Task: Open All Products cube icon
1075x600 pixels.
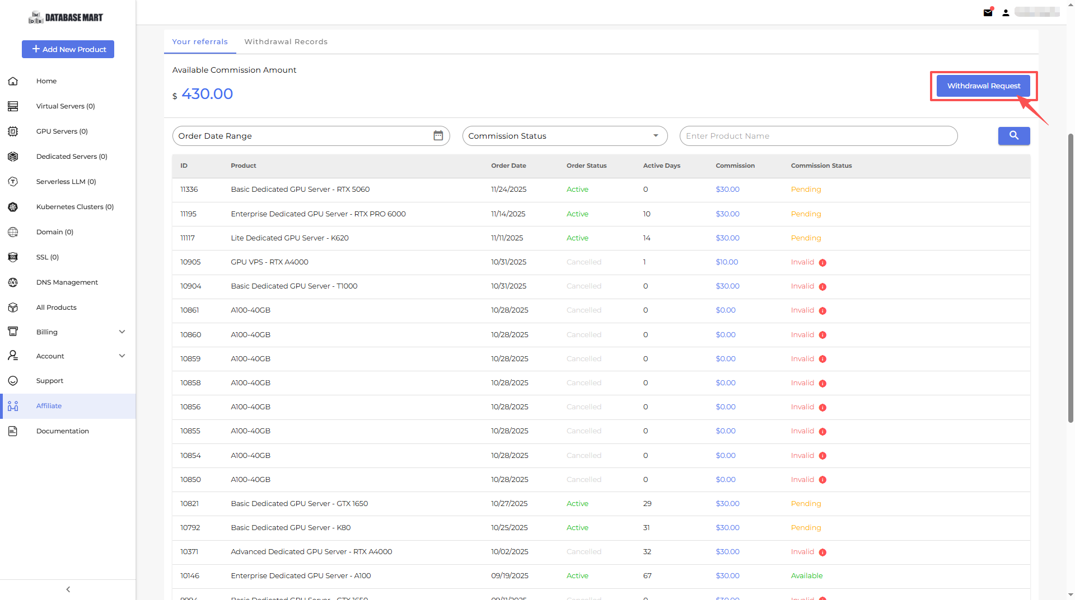Action: click(x=13, y=308)
